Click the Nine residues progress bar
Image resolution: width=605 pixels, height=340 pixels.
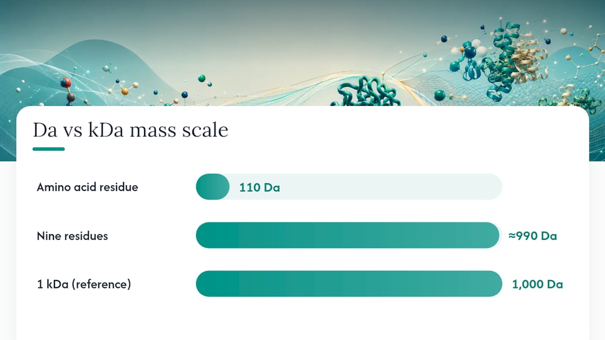click(349, 235)
